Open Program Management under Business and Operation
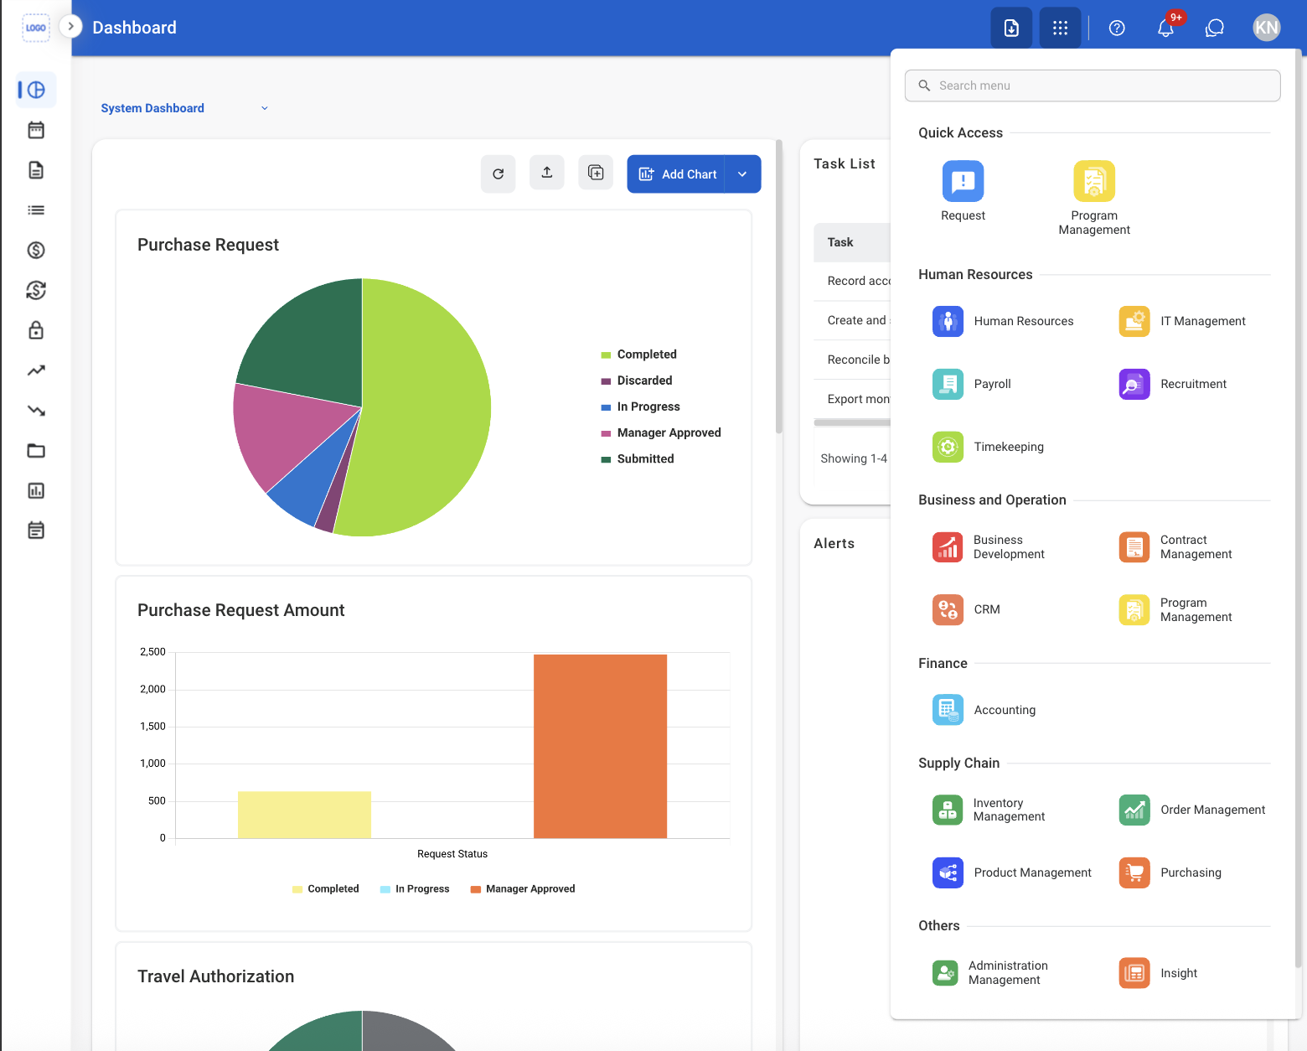The width and height of the screenshot is (1307, 1051). pos(1175,609)
